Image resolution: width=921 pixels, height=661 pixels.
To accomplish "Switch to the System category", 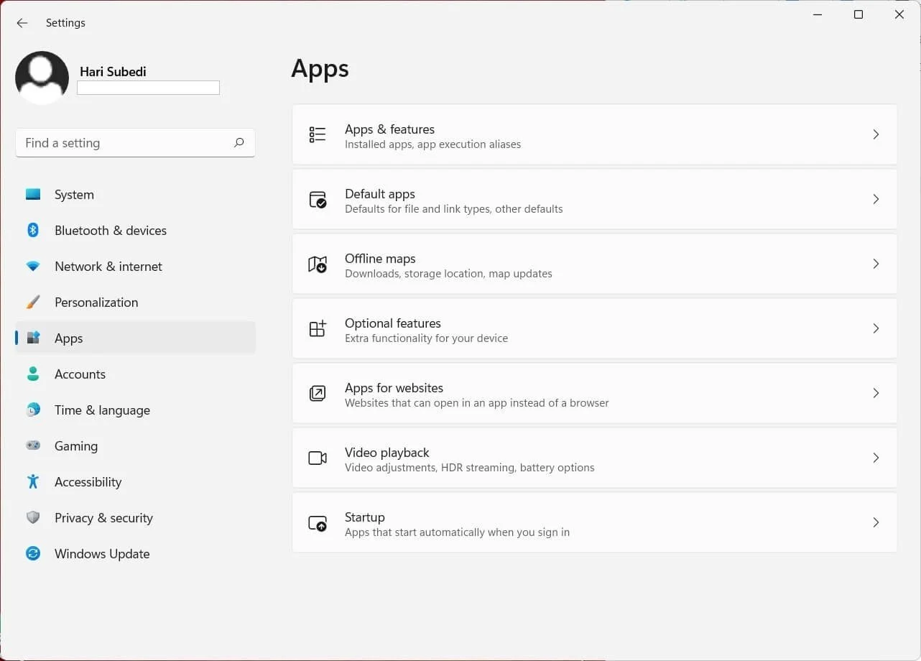I will [x=74, y=194].
